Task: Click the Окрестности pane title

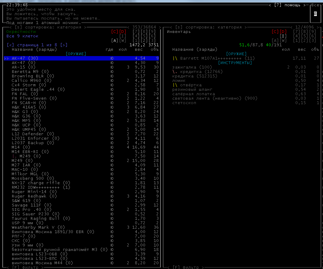Action: point(21,31)
